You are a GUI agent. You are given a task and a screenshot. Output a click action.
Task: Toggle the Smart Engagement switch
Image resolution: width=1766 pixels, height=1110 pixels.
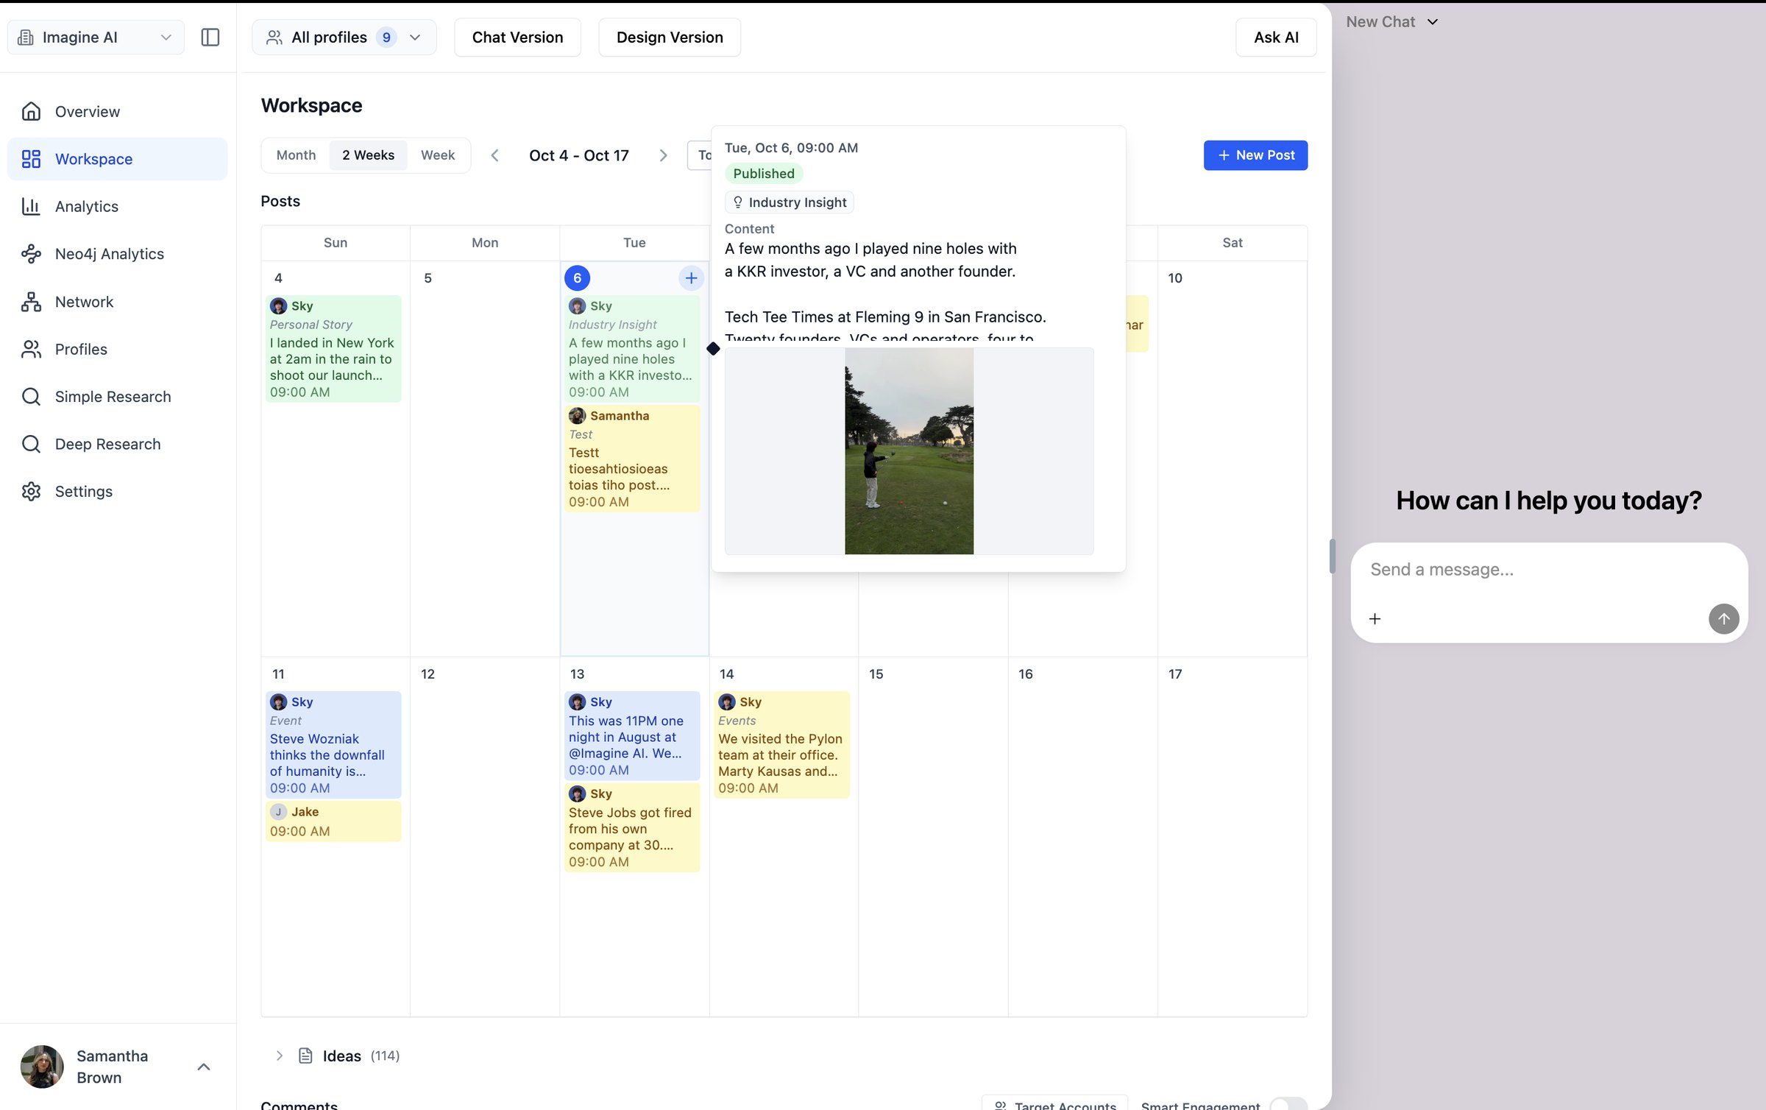click(1288, 1104)
